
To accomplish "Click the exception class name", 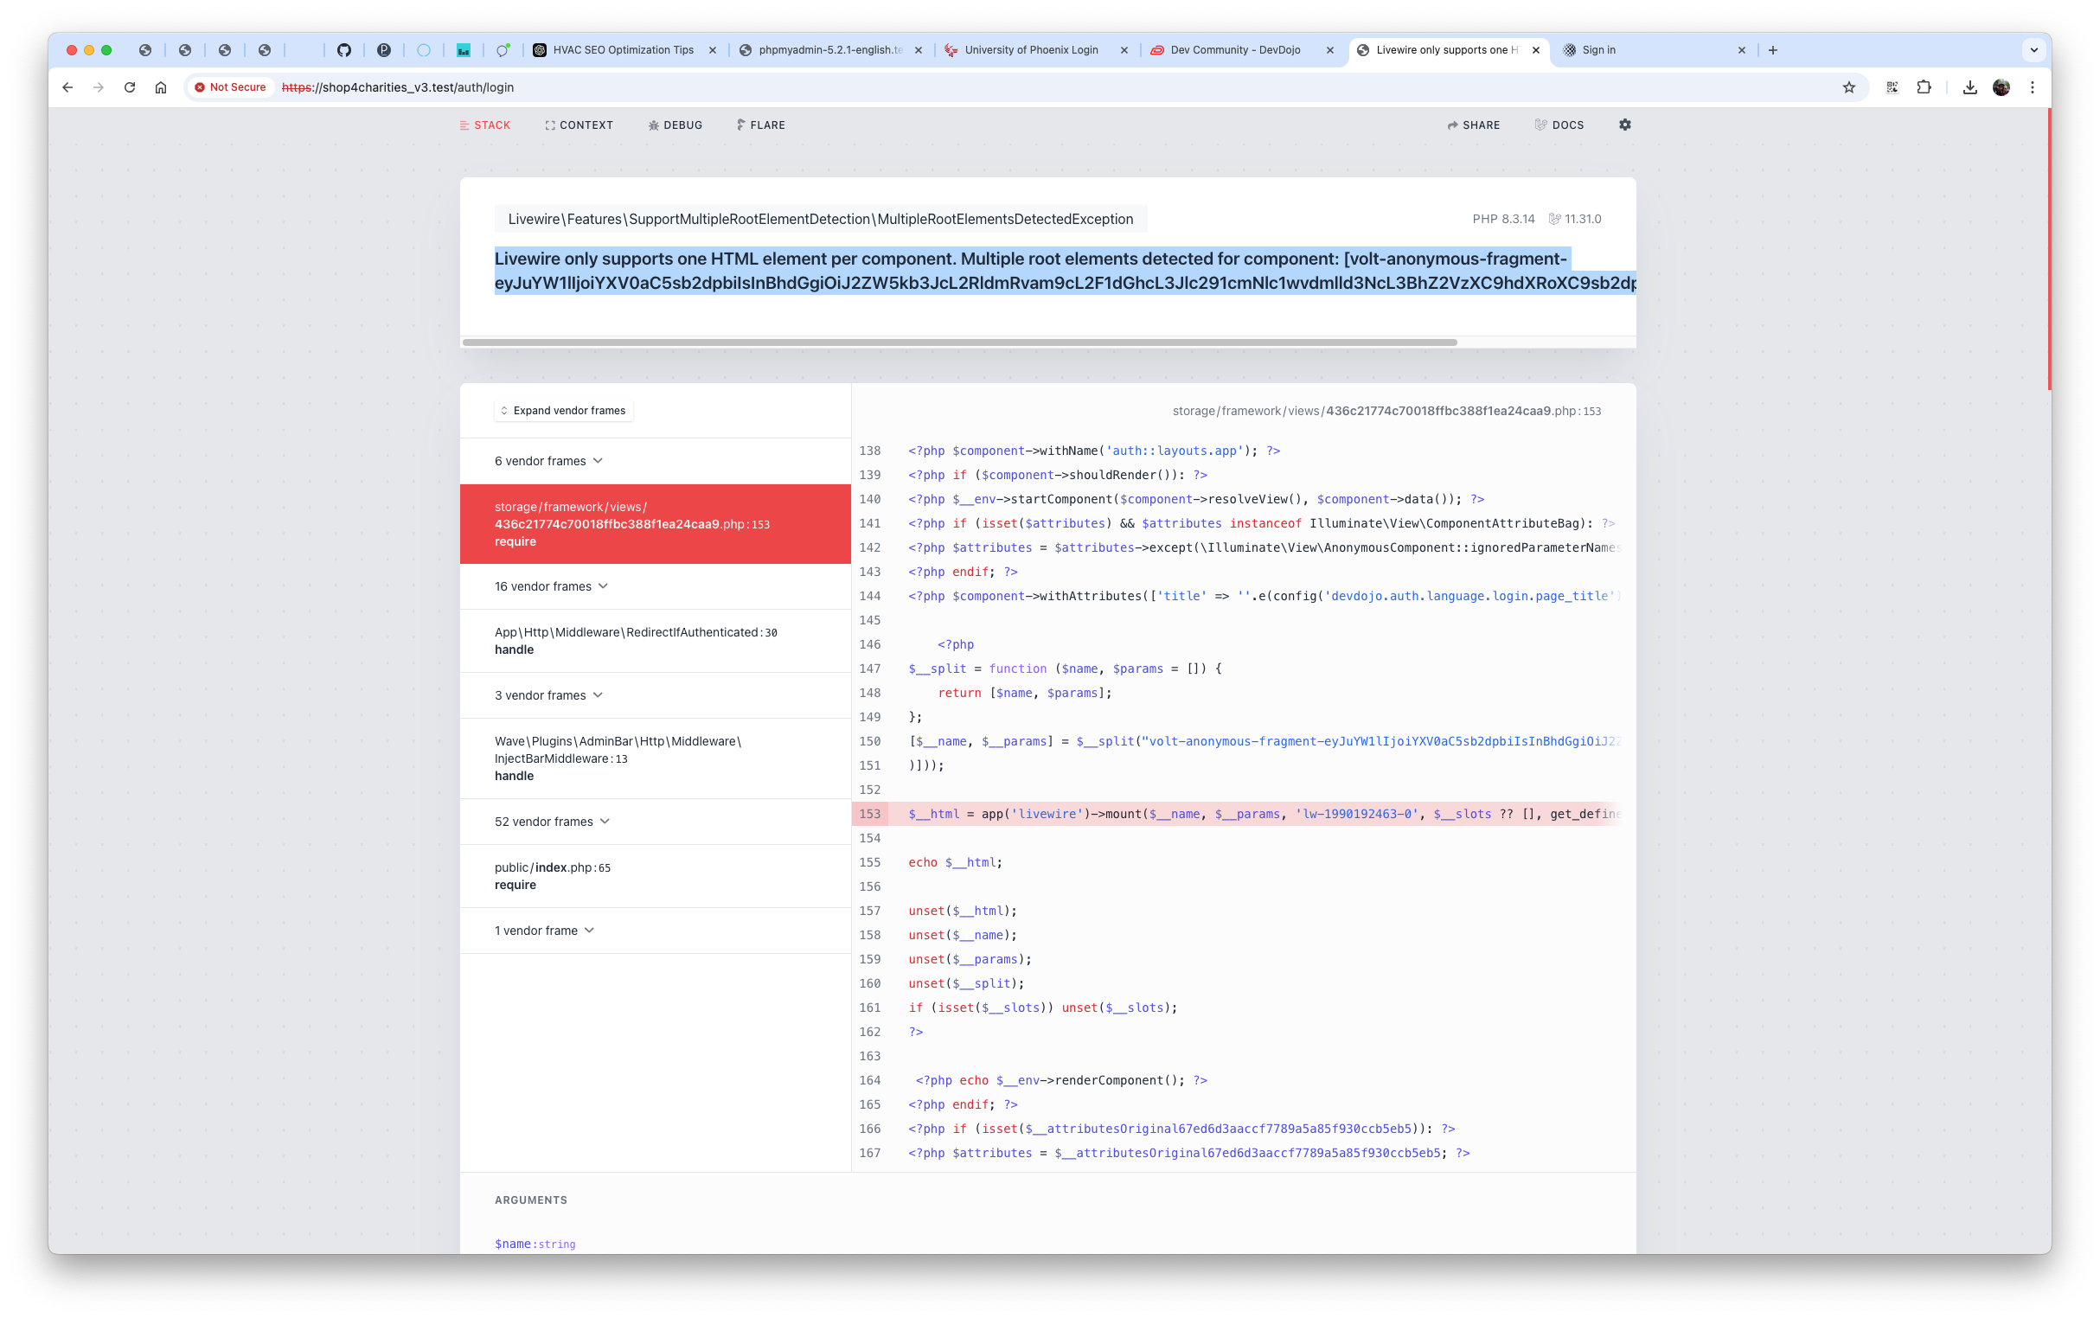I will click(820, 220).
